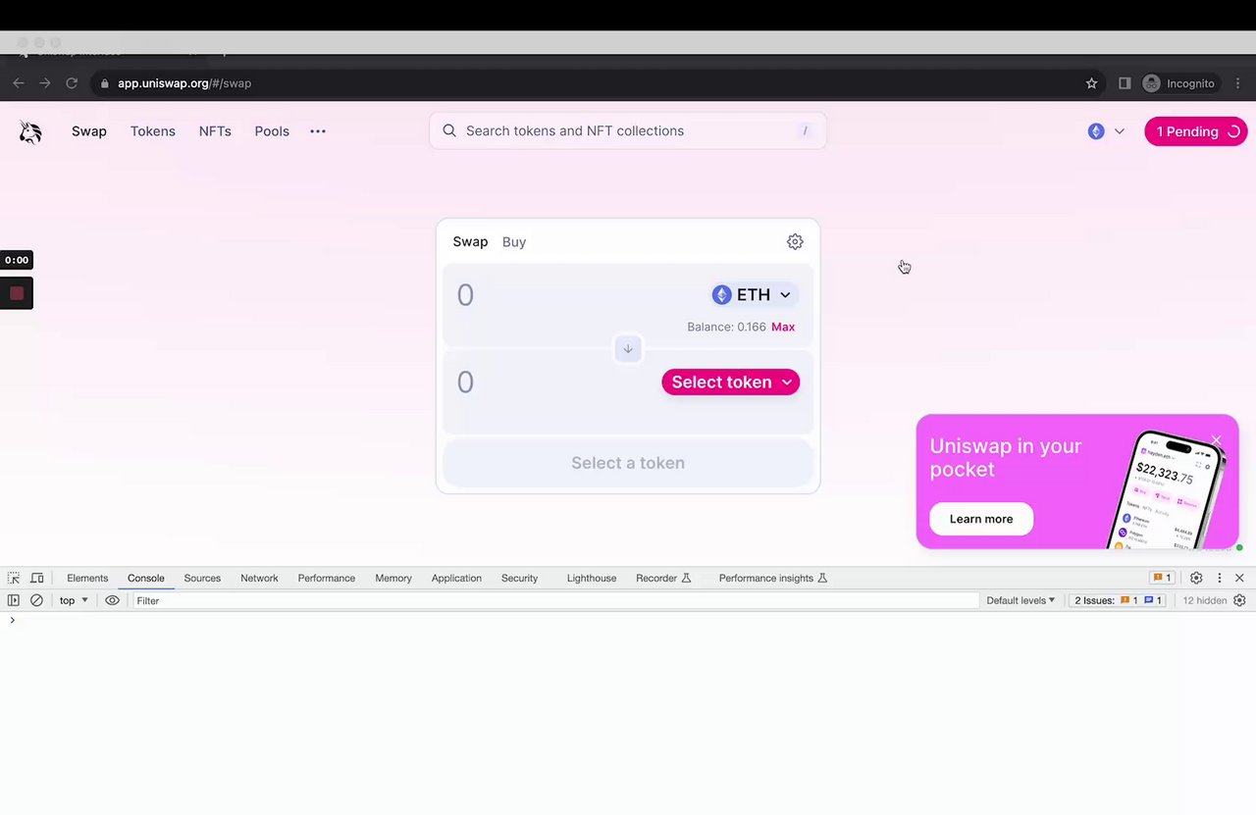Close the Uniswap in your pocket banner

click(1217, 440)
